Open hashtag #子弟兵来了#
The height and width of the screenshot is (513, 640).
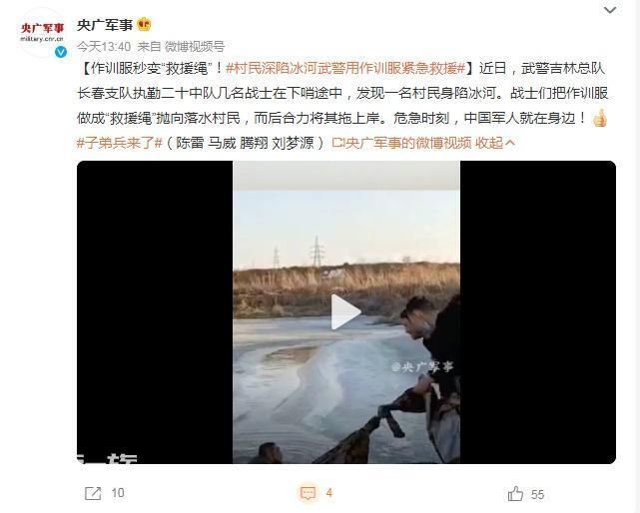[120, 143]
